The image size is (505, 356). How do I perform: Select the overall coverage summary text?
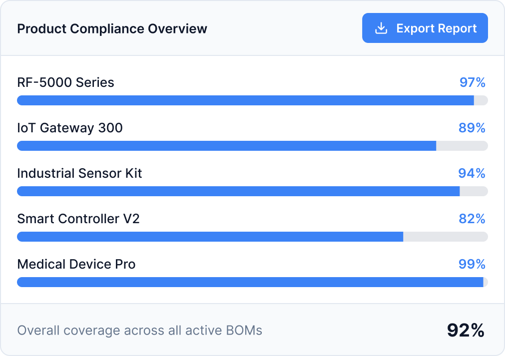(x=140, y=330)
